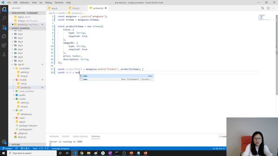Select shop.js in Open Editors list
This screenshot has width=278, height=156.
27,21
